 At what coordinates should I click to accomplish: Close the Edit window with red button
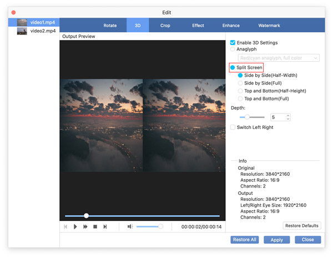pos(13,13)
